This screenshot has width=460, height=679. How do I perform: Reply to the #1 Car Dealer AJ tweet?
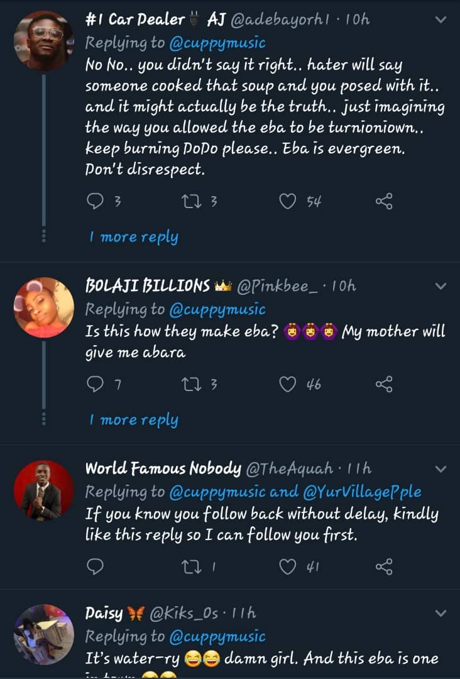coord(95,201)
